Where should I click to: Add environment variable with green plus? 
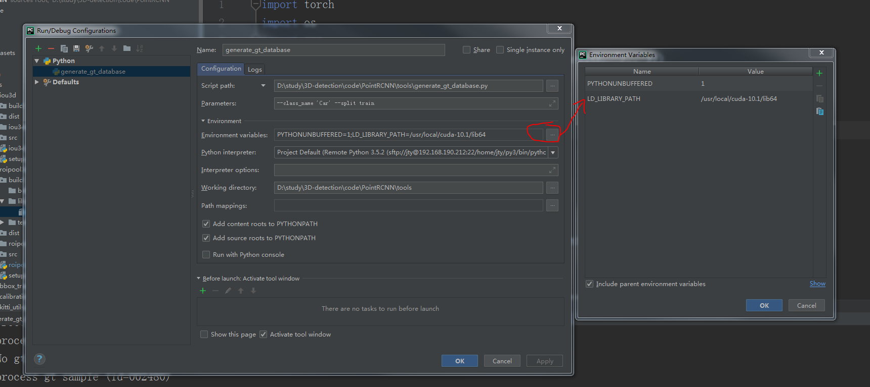[x=819, y=73]
